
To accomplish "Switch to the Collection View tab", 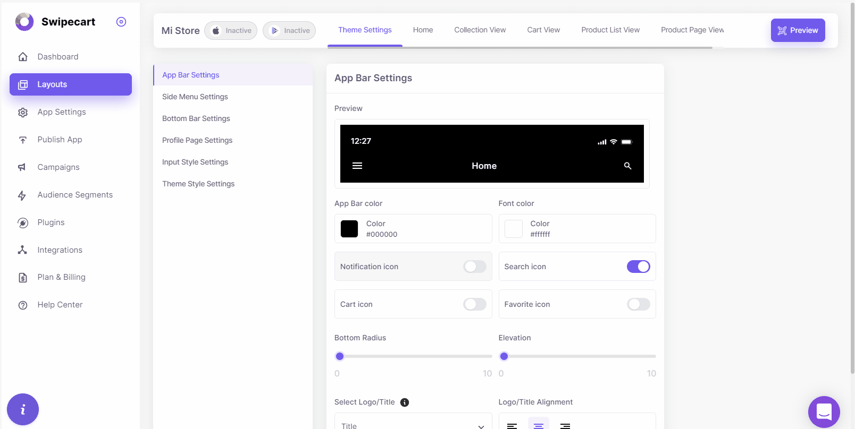I will click(x=480, y=30).
